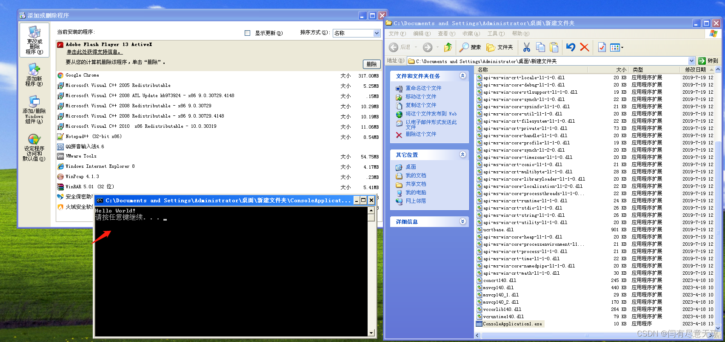The width and height of the screenshot is (725, 342).
Task: Click Explorer Back arrow icon
Action: point(394,47)
